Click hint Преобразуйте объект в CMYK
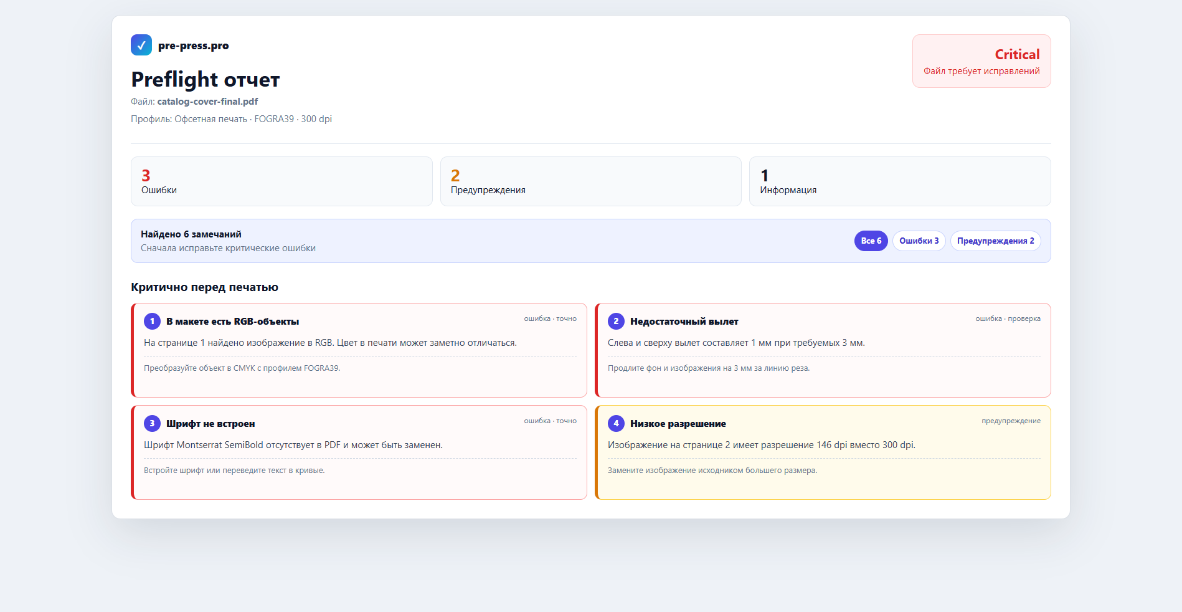This screenshot has width=1182, height=612. click(x=242, y=368)
